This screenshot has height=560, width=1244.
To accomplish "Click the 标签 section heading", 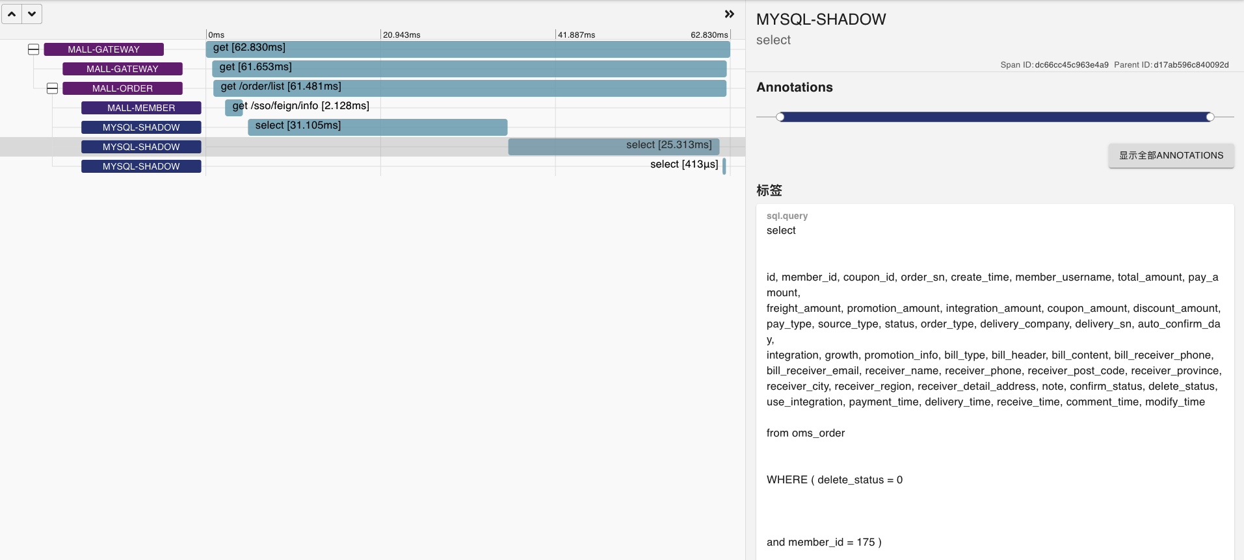I will [769, 190].
